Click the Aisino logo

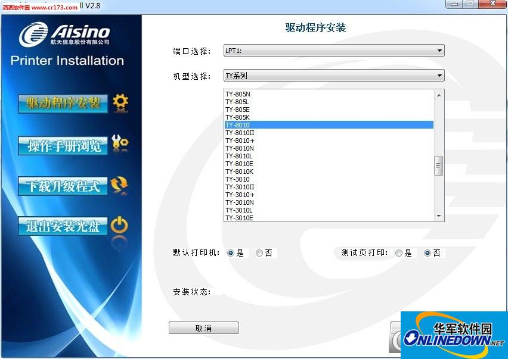[x=64, y=34]
